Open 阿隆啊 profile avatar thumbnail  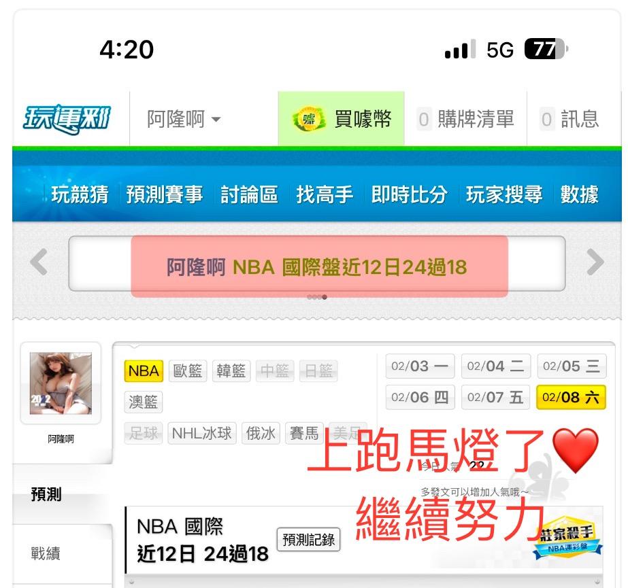point(61,383)
